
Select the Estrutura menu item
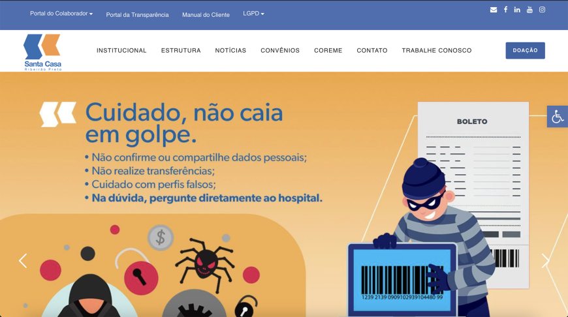coord(181,50)
